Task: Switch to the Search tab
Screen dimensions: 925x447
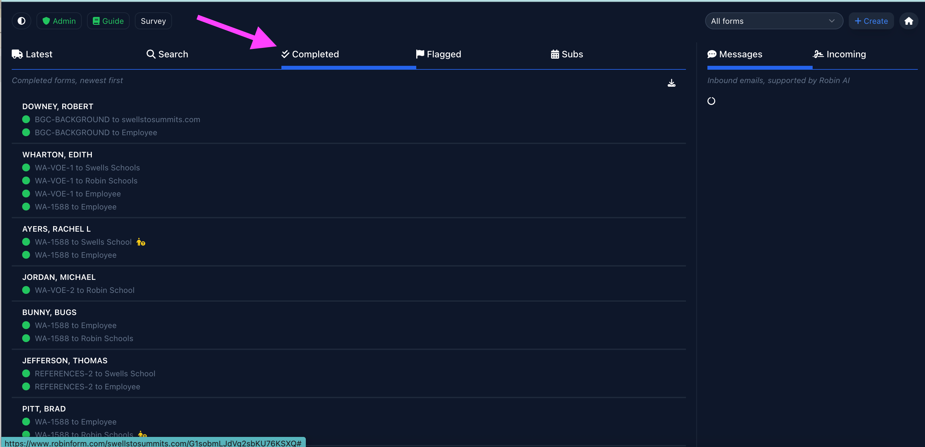Action: 167,54
